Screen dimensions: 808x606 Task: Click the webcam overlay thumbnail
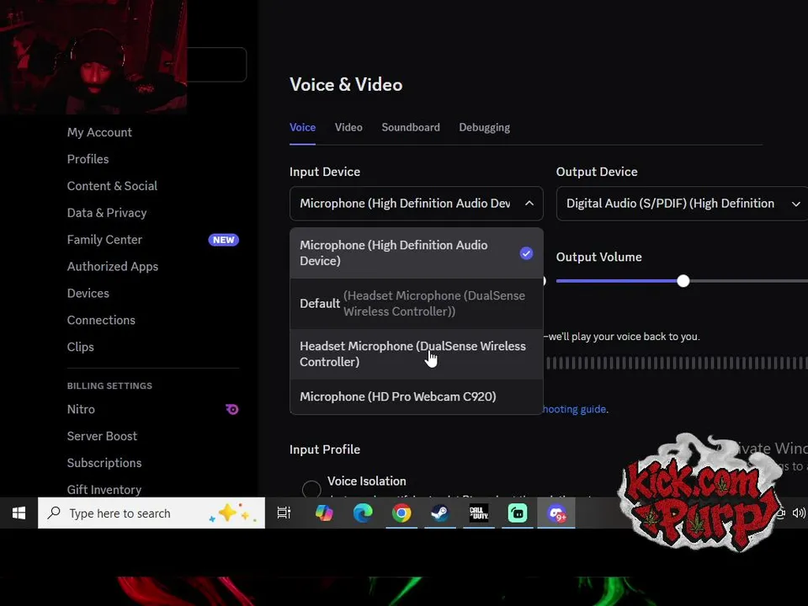pos(93,56)
